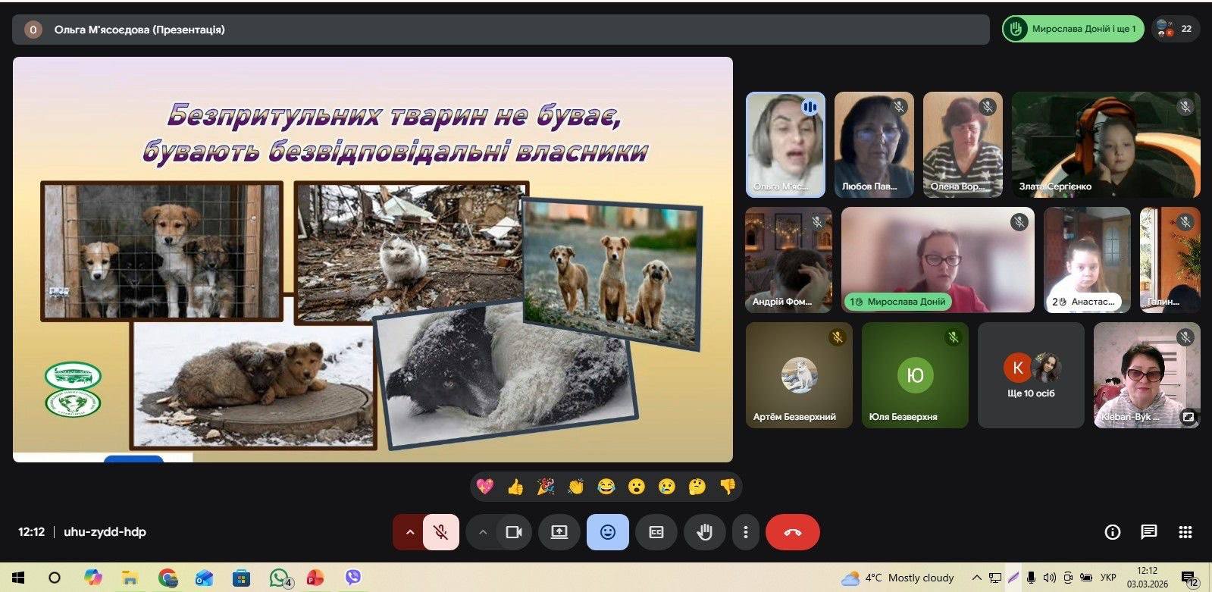Viewport: 1212px width, 592px height.
Task: Open the 'Ще 10 осіб' tile
Action: [x=1031, y=376]
